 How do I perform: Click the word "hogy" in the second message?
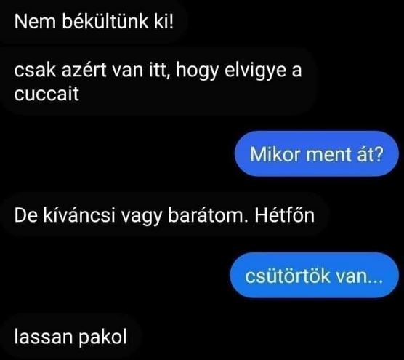pos(197,71)
